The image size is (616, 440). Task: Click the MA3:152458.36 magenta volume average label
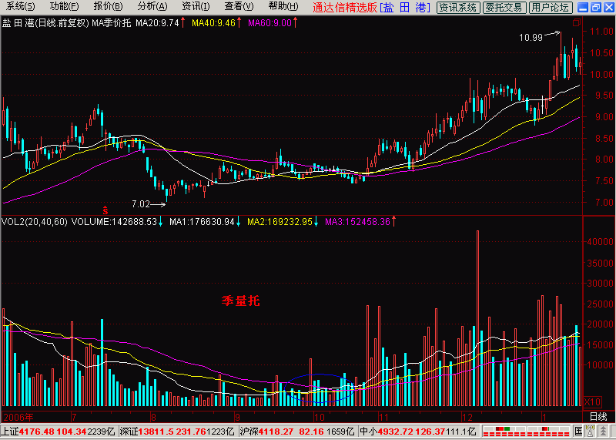point(357,222)
